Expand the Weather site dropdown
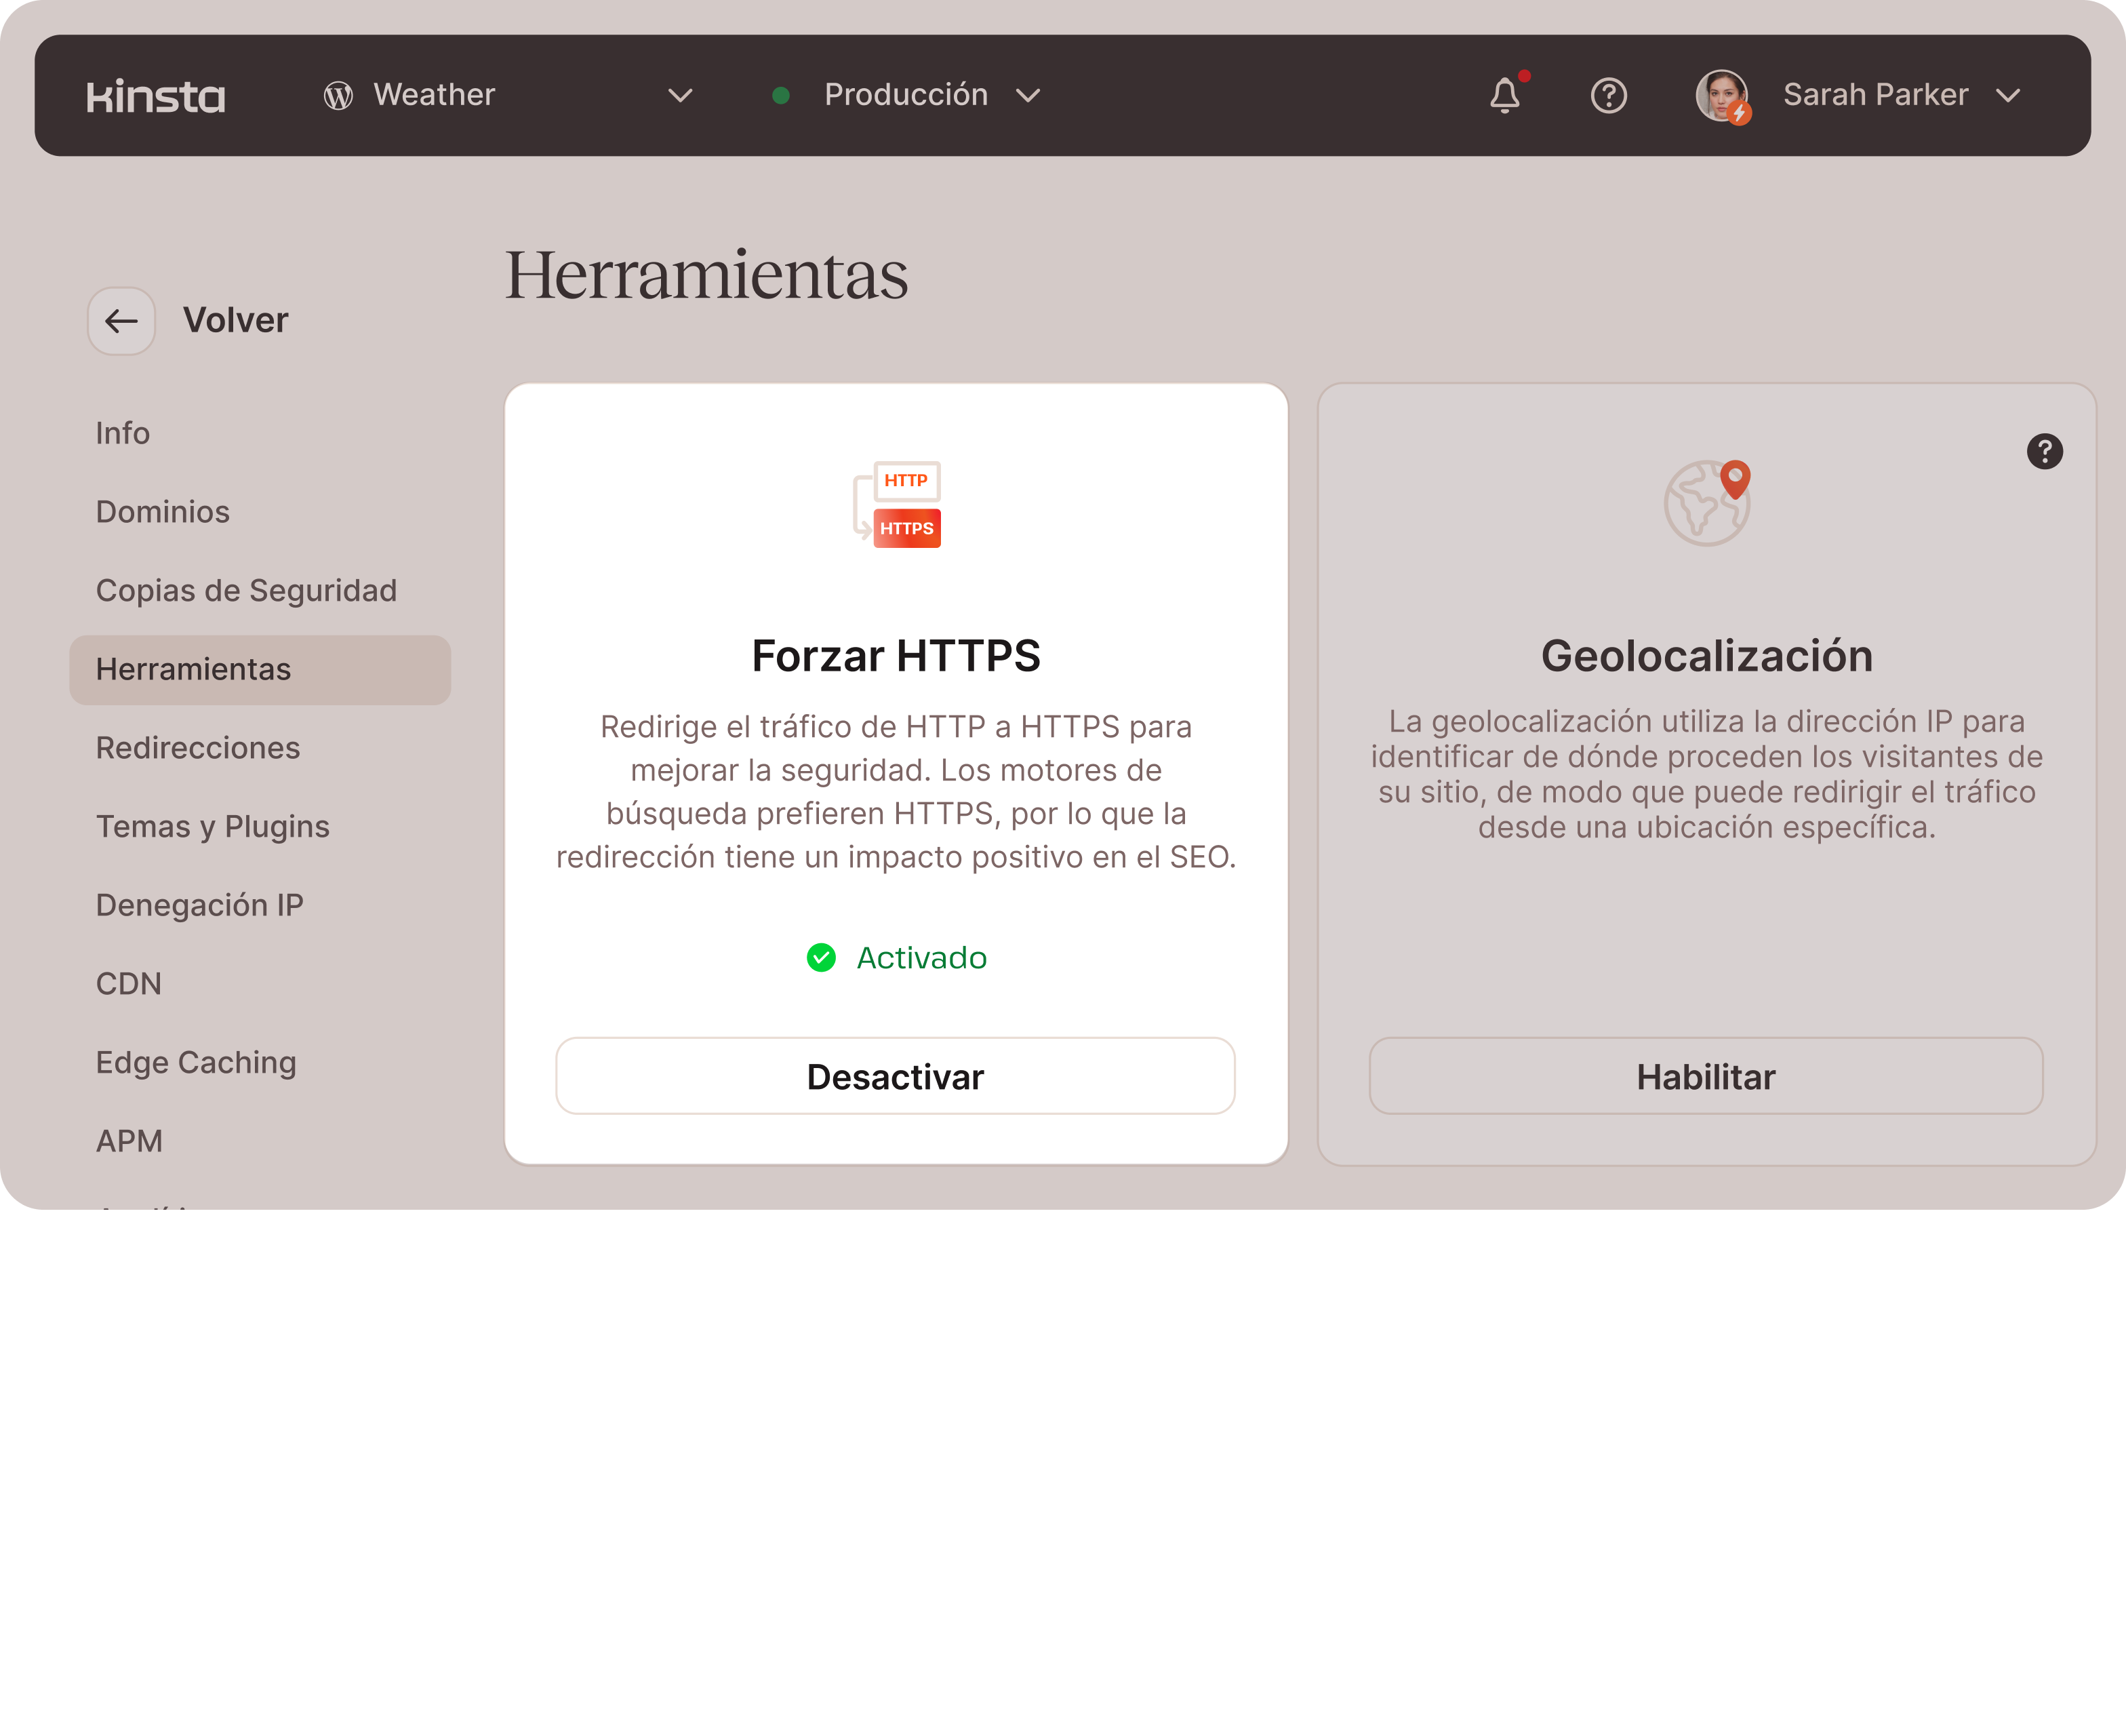Viewport: 2126px width, 1736px height. pos(681,96)
